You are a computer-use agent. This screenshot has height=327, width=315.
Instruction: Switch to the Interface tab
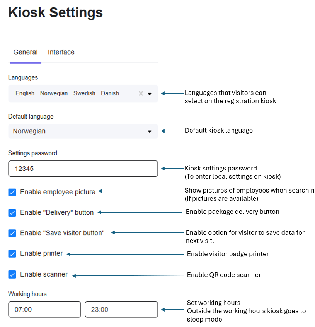[61, 52]
